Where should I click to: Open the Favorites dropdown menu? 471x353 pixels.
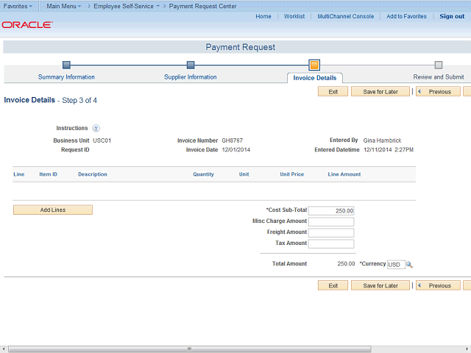pos(18,6)
